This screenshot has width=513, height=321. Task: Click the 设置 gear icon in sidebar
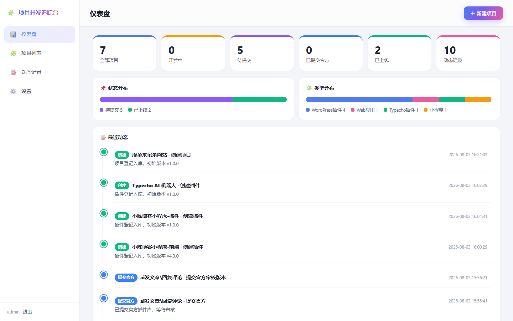(13, 91)
